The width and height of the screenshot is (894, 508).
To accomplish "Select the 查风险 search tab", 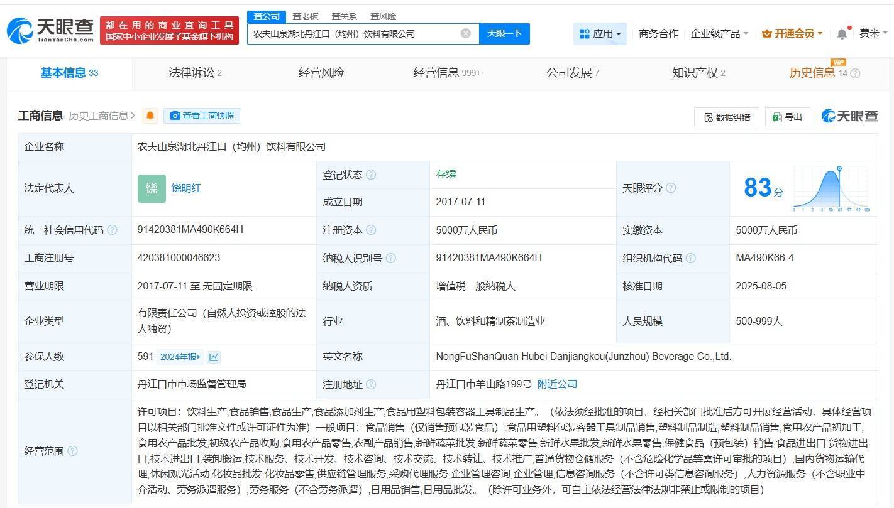I will click(384, 16).
